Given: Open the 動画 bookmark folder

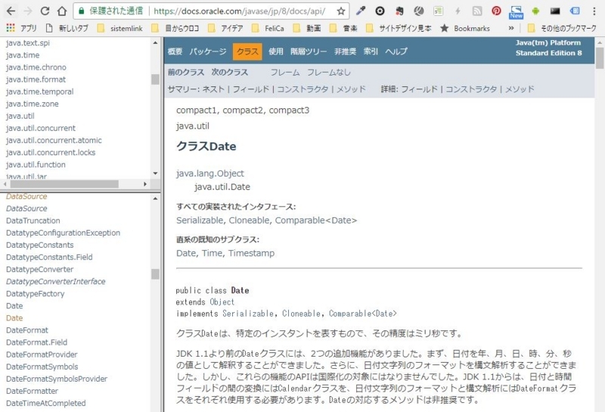Looking at the screenshot, I should 307,28.
